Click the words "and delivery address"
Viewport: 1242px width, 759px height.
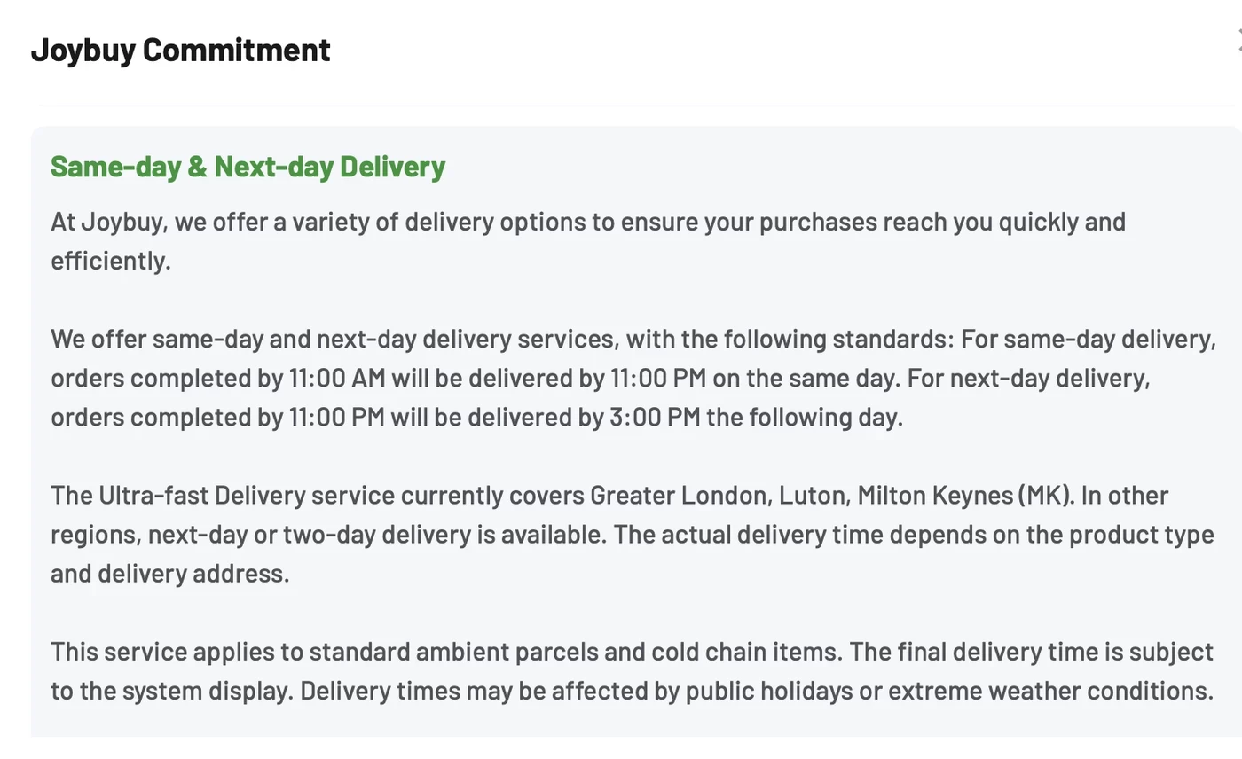(169, 573)
